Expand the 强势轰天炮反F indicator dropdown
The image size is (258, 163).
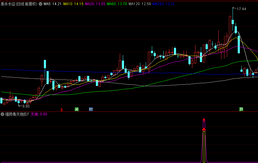[x=2, y=114]
